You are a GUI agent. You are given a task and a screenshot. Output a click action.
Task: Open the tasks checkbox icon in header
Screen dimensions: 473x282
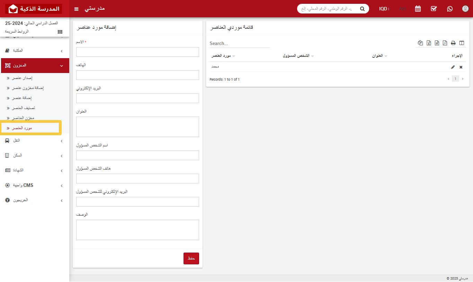pos(434,9)
